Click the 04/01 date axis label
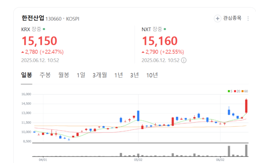Viewport: 256px width, 163px height. [x=43, y=160]
